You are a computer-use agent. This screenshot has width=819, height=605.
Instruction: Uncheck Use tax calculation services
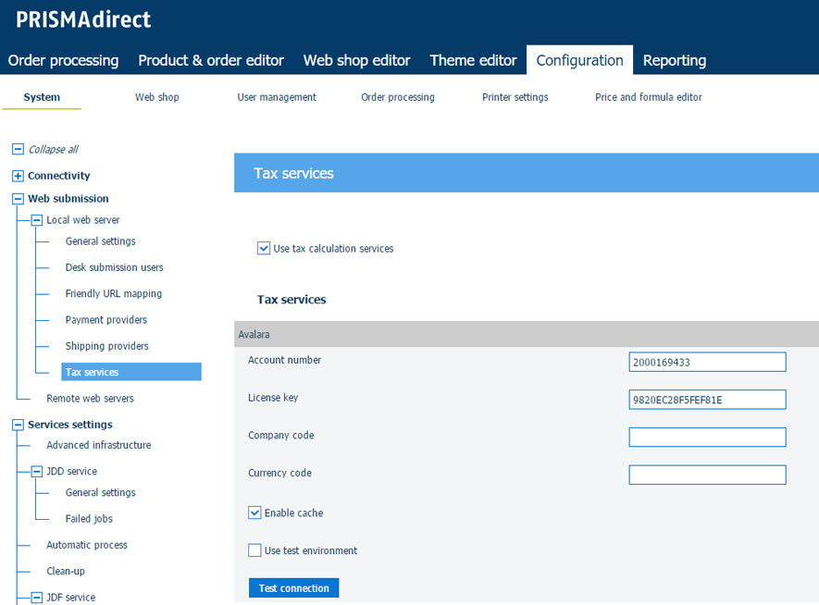pos(264,248)
